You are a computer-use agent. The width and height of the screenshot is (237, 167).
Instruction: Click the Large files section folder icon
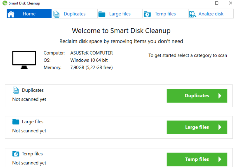[x=16, y=122]
